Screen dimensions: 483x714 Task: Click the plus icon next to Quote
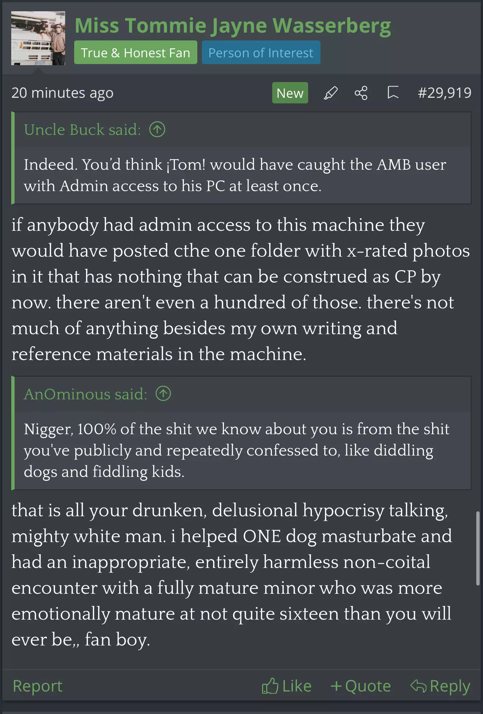tap(336, 686)
